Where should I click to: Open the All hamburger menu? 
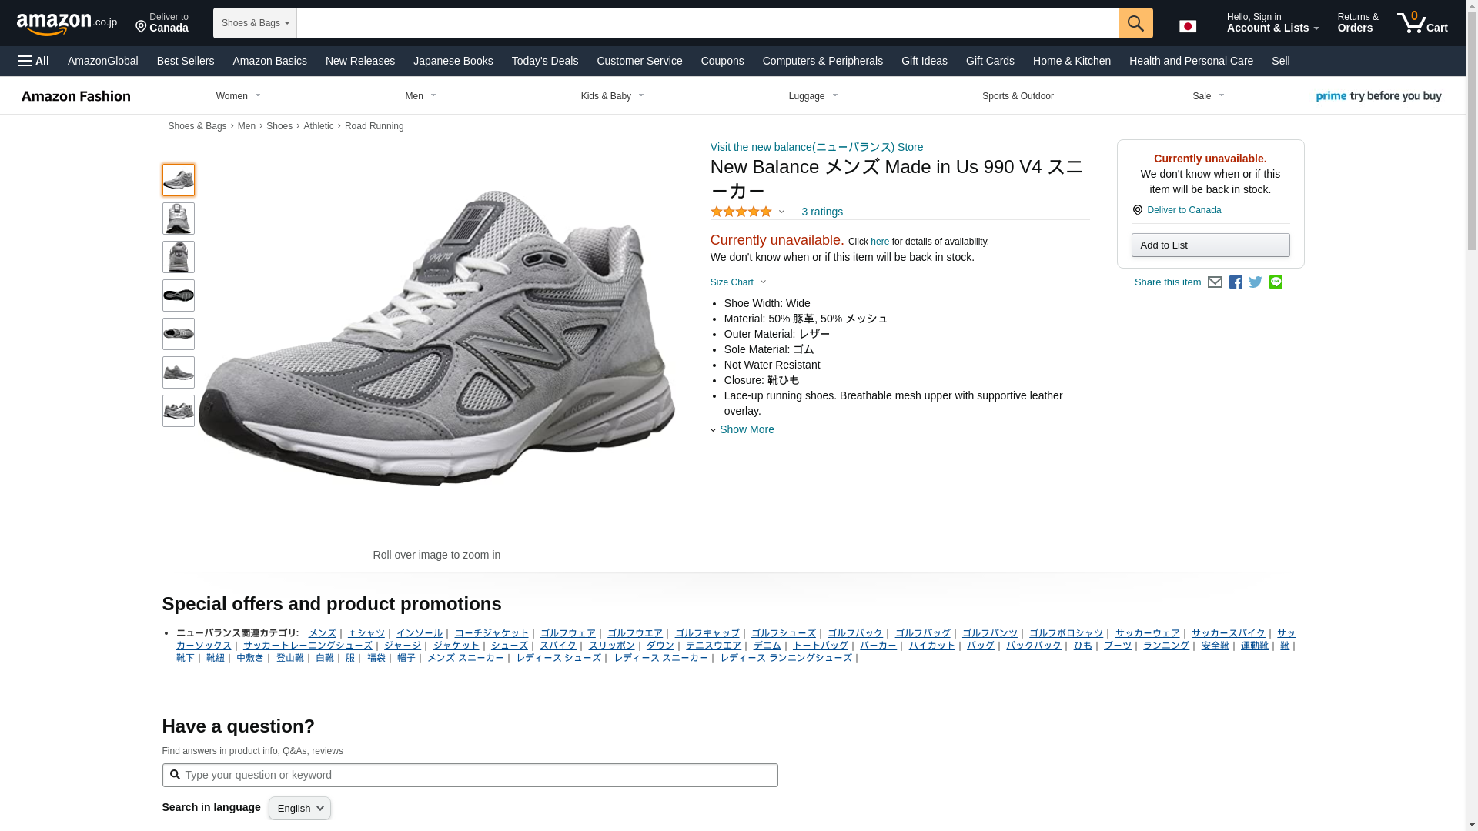(x=34, y=61)
